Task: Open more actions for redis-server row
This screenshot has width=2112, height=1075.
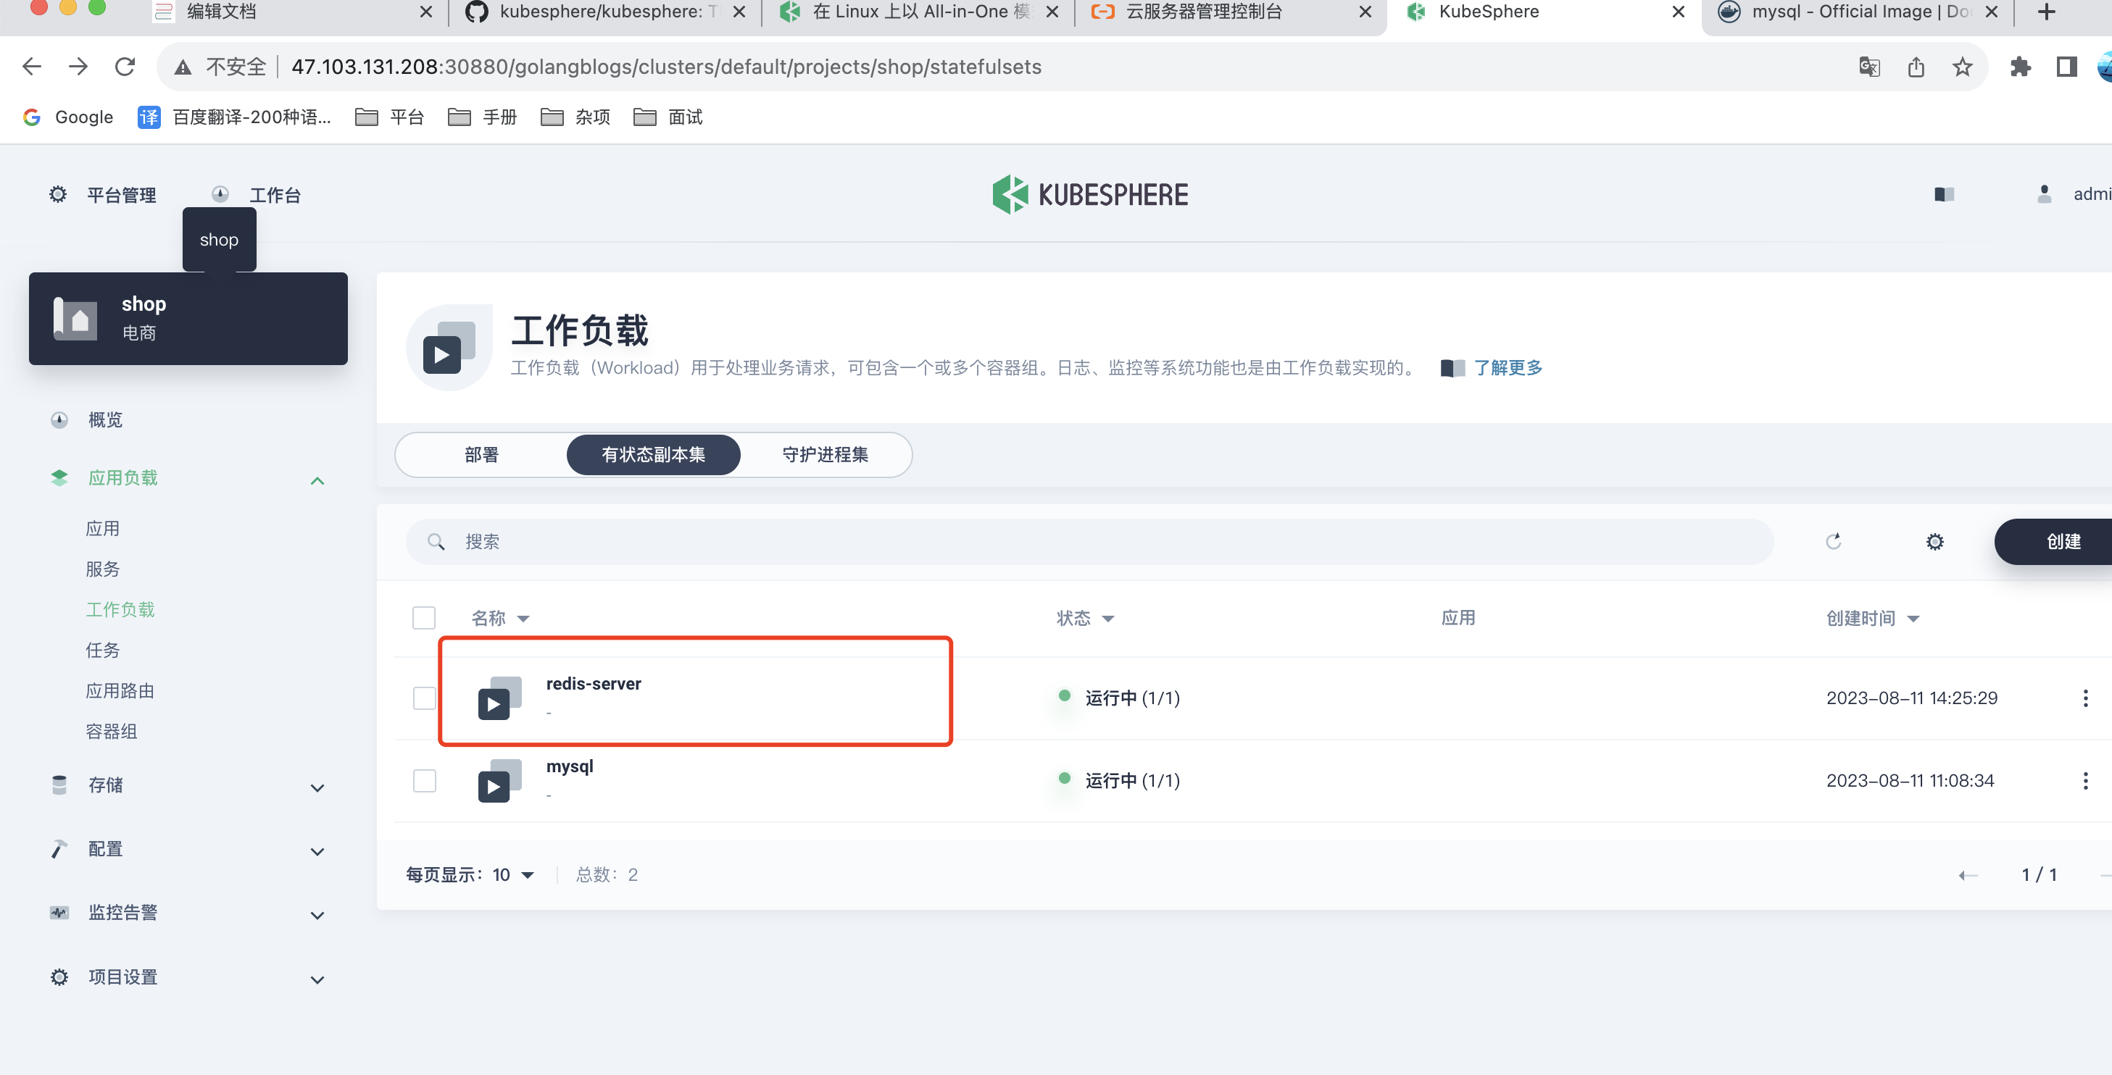Action: pyautogui.click(x=2085, y=698)
